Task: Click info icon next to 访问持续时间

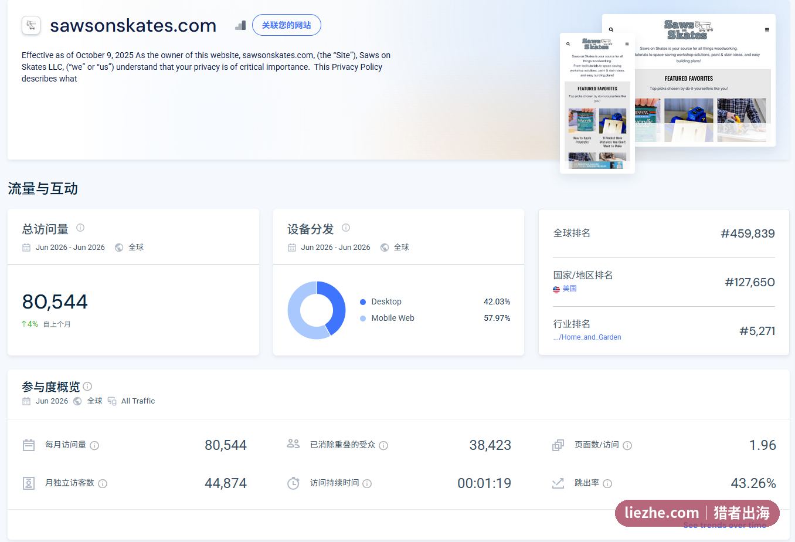Action: [x=367, y=484]
